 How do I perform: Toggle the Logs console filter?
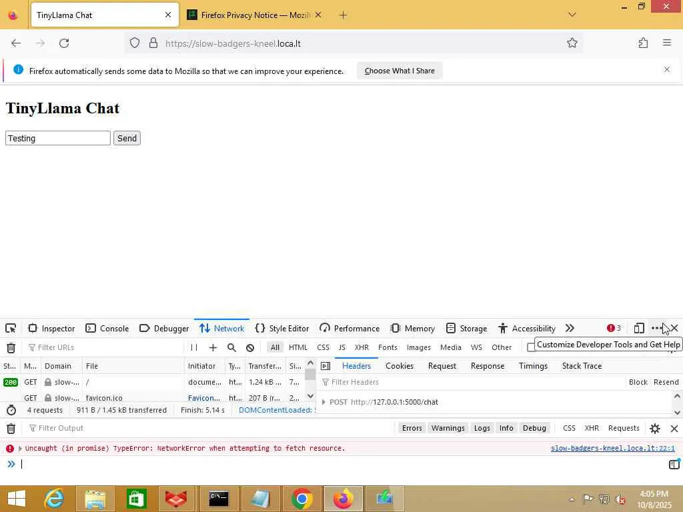point(482,429)
